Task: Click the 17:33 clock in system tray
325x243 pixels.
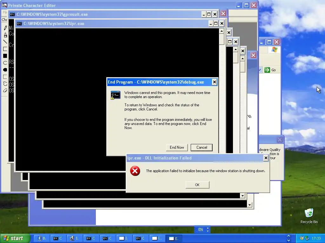Action: point(316,239)
